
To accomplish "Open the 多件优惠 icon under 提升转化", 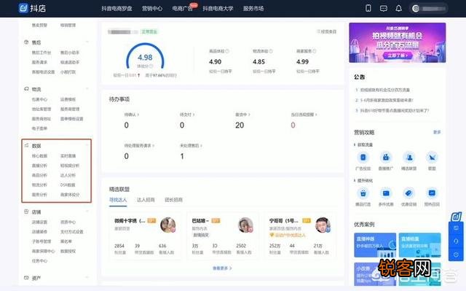I will [x=386, y=193].
